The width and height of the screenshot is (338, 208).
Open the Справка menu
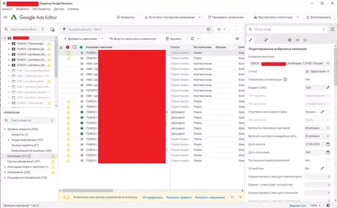point(73,9)
